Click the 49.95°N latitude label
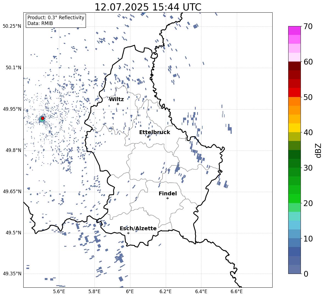 (x=12, y=109)
